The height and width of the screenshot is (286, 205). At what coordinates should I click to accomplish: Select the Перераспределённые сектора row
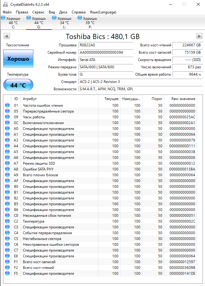pyautogui.click(x=100, y=111)
